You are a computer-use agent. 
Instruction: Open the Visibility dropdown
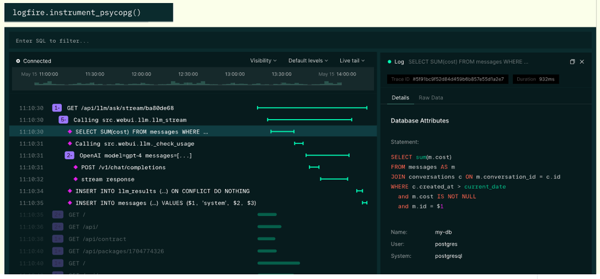[263, 60]
